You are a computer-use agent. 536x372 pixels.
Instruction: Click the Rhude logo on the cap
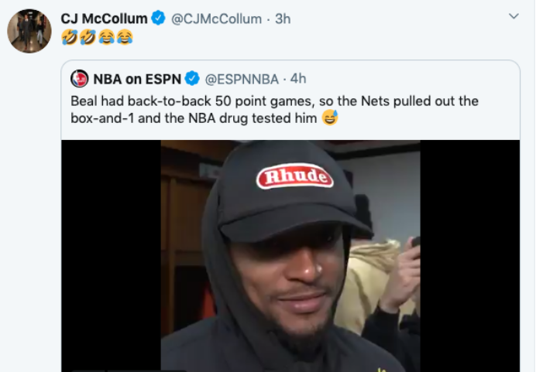294,178
